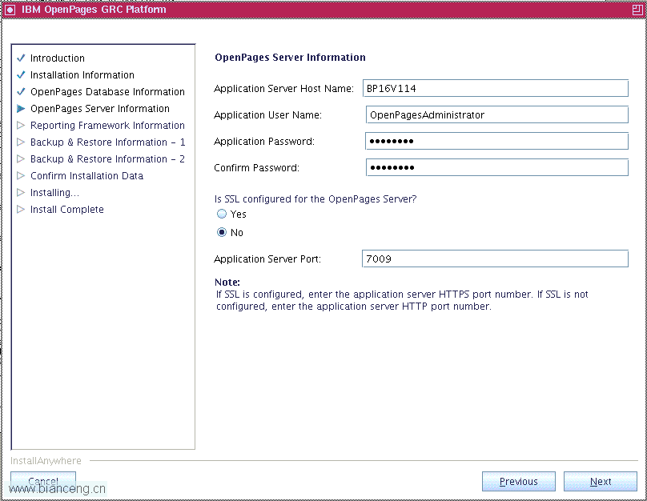Select the Installation Information step label
The height and width of the screenshot is (501, 647).
coord(82,75)
